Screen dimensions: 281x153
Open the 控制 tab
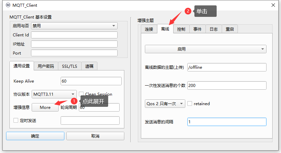click(181, 29)
